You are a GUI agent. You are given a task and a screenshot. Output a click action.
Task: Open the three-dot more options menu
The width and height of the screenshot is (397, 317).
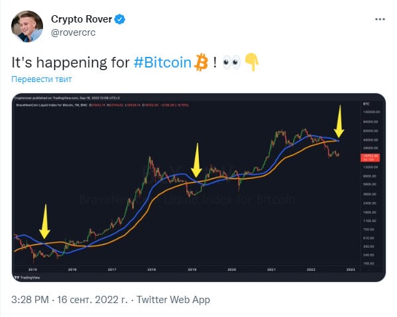(x=380, y=19)
